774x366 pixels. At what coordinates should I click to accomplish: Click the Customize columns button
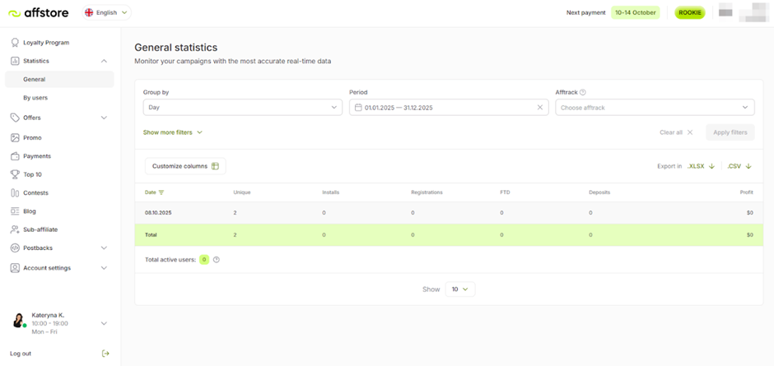[185, 166]
